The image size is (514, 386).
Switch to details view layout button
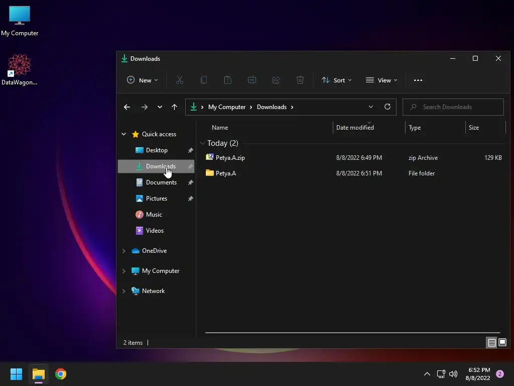tap(492, 343)
